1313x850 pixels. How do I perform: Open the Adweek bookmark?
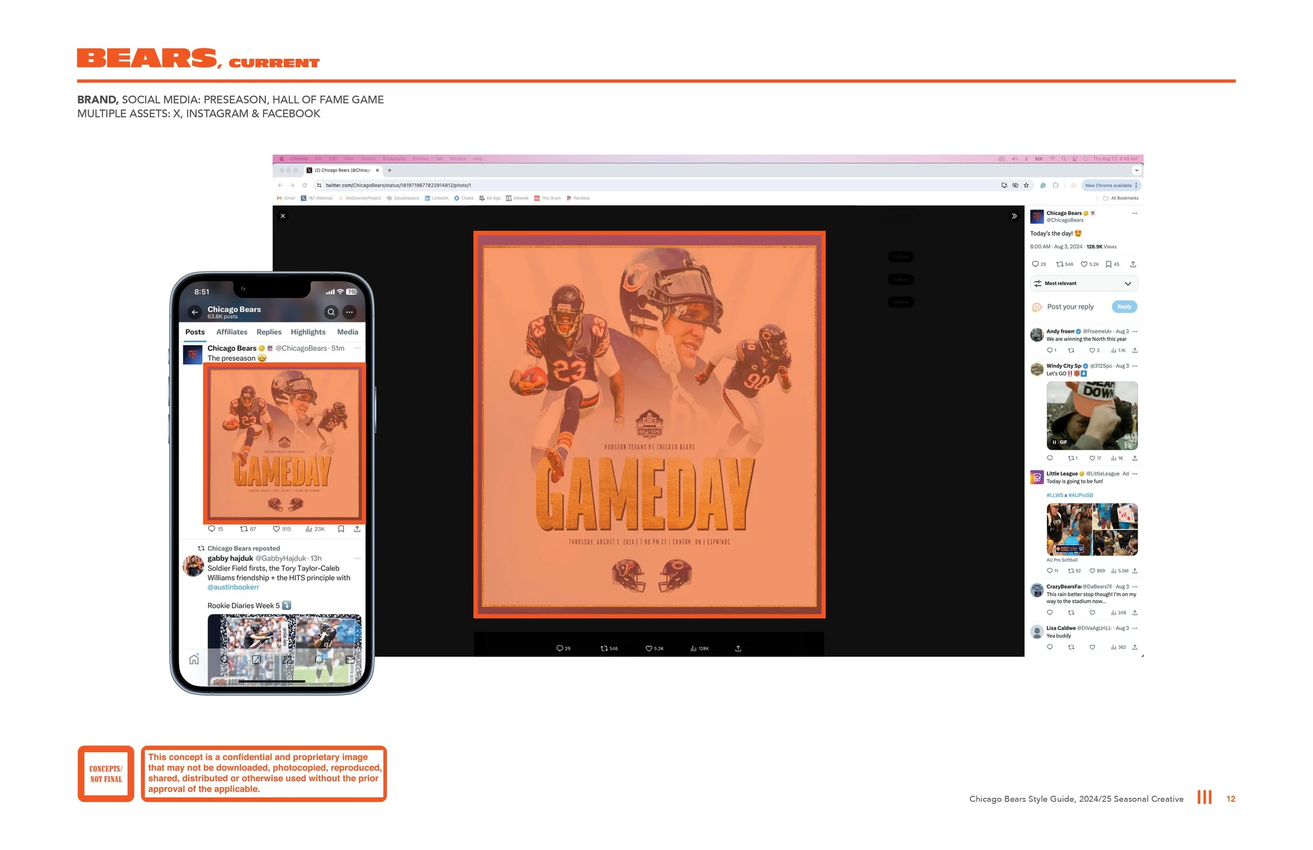(517, 198)
